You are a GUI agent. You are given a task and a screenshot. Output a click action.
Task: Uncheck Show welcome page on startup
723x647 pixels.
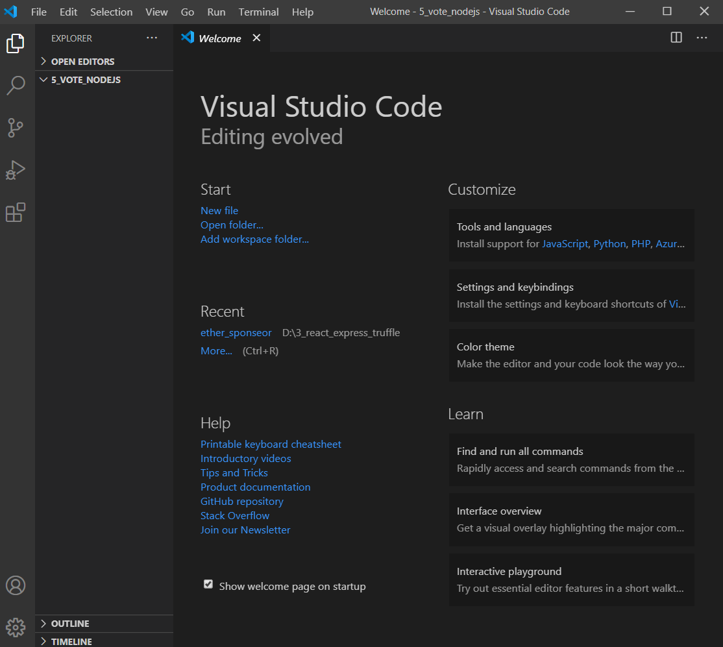tap(208, 585)
